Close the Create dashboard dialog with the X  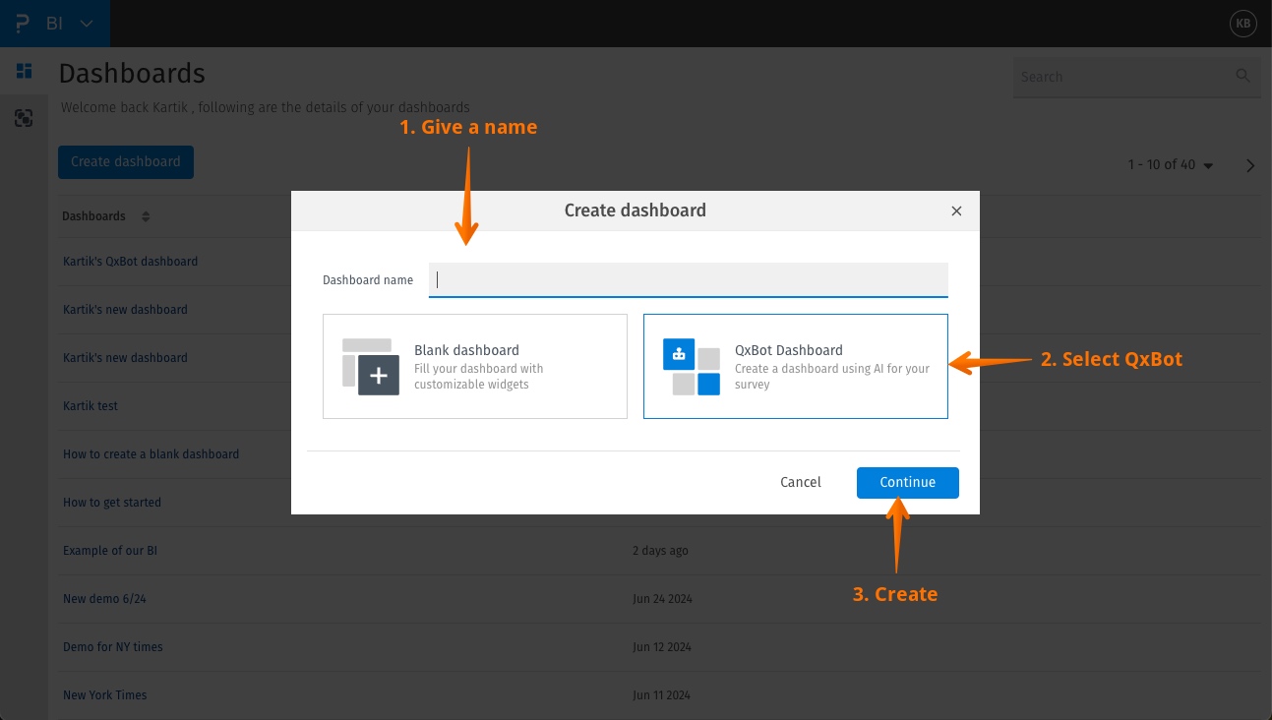point(956,210)
